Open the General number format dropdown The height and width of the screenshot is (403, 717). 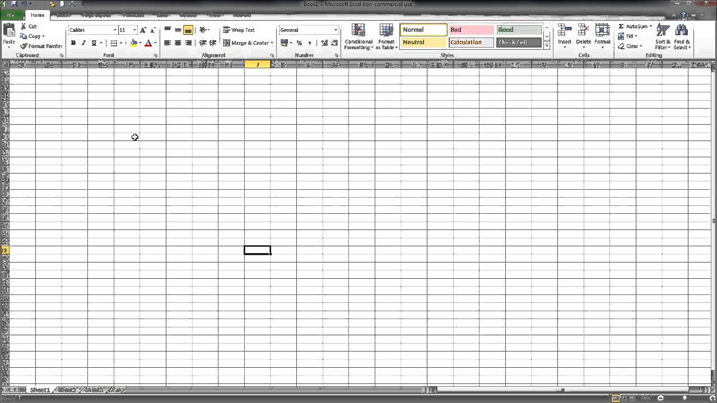point(336,30)
